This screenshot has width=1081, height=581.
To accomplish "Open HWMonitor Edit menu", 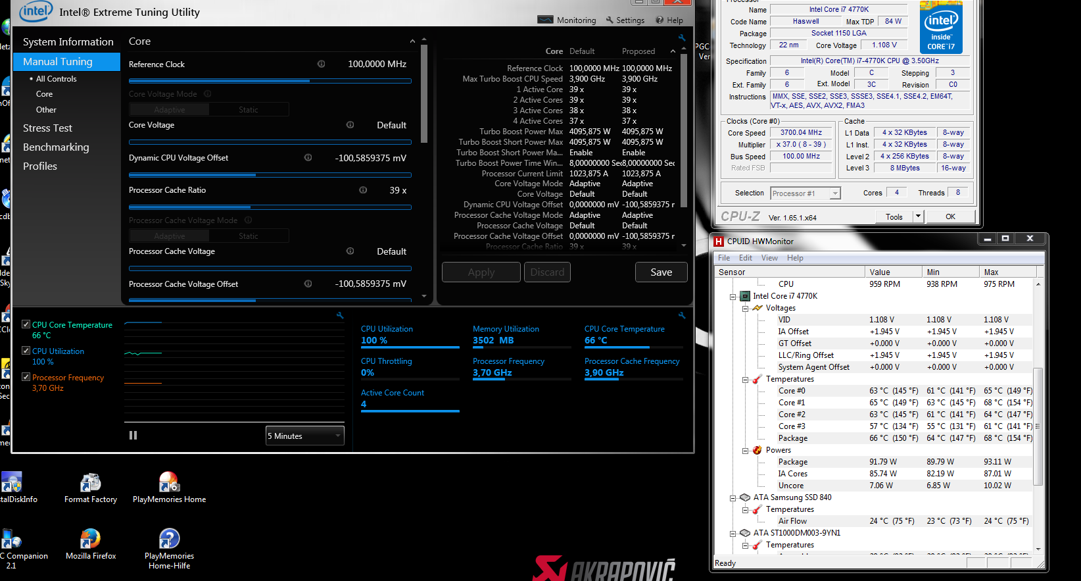I will click(746, 258).
